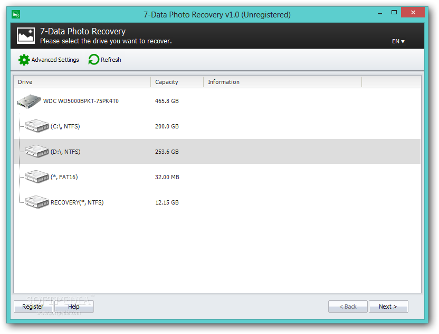Maximize the 7-Data Photo Recovery window
The image size is (439, 334).
click(x=394, y=12)
